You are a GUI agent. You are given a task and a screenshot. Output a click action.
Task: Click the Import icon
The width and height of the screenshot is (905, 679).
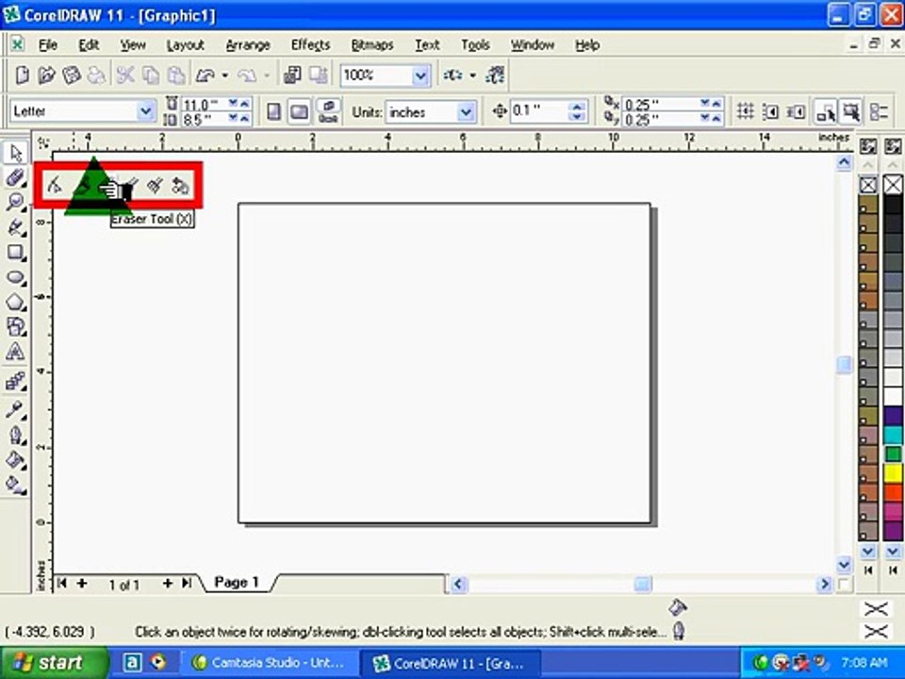(292, 75)
